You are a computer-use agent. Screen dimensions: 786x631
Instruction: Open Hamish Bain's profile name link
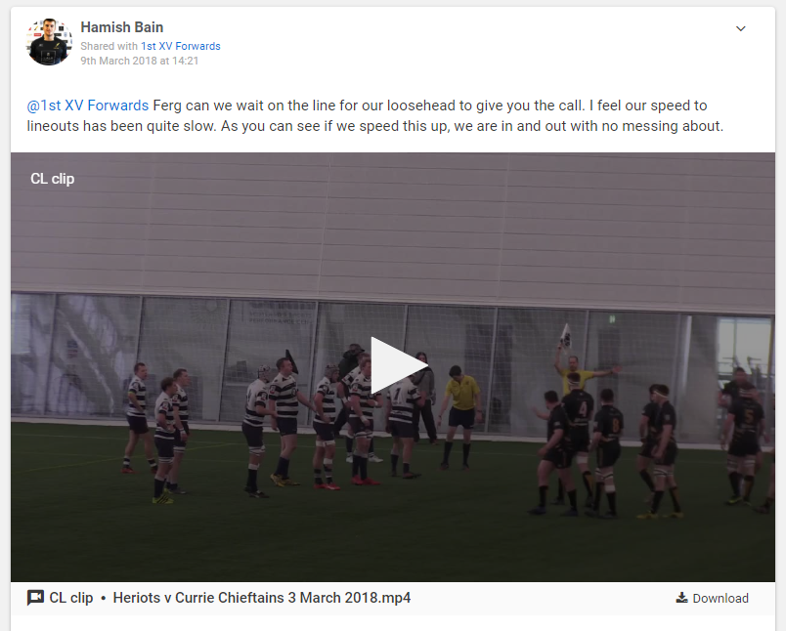122,27
